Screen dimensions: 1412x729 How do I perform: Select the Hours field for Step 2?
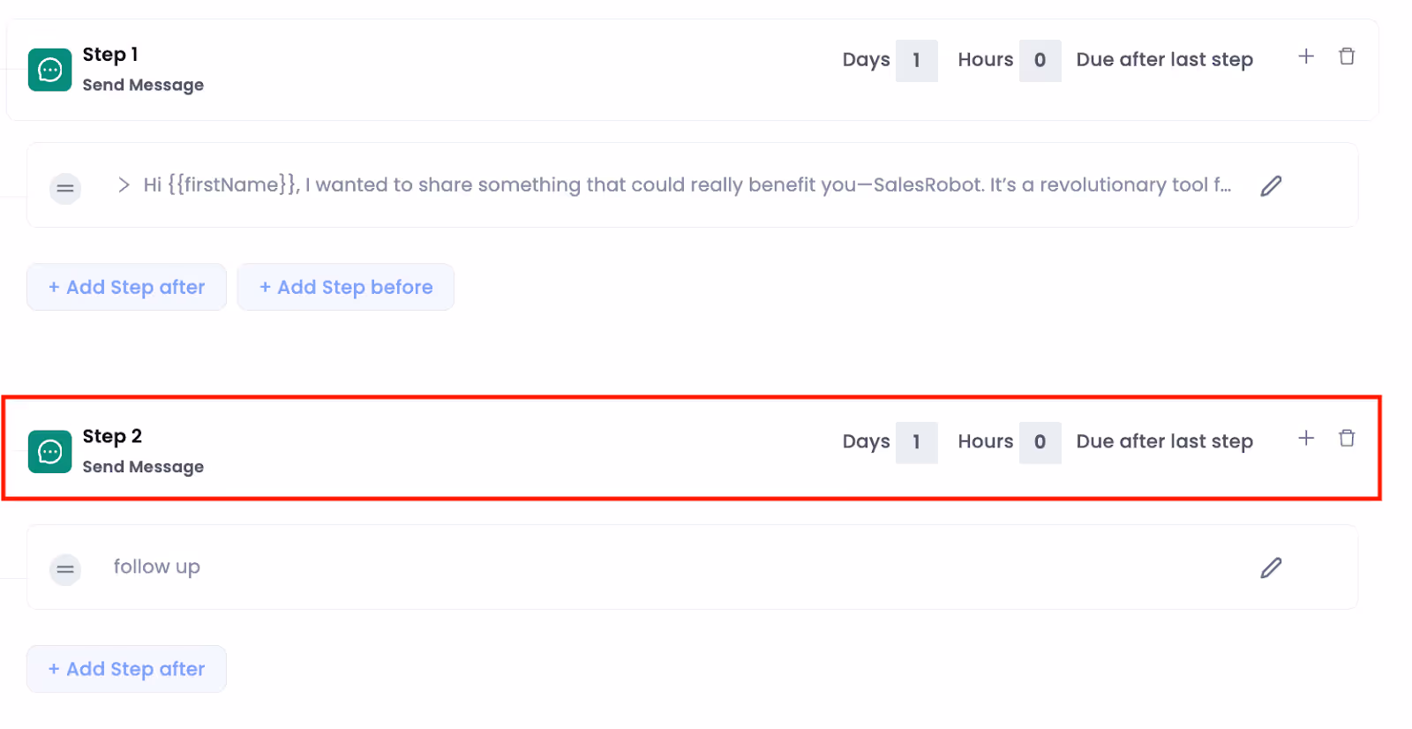[x=1040, y=442]
